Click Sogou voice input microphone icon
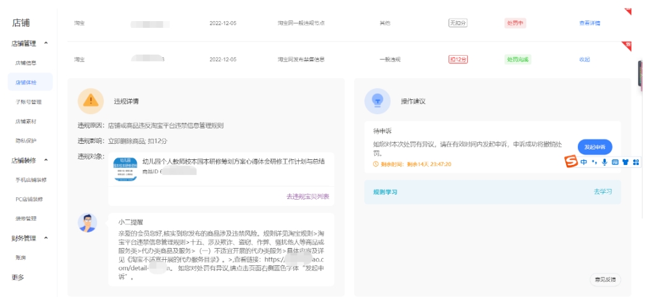The height and width of the screenshot is (297, 658). tap(605, 162)
